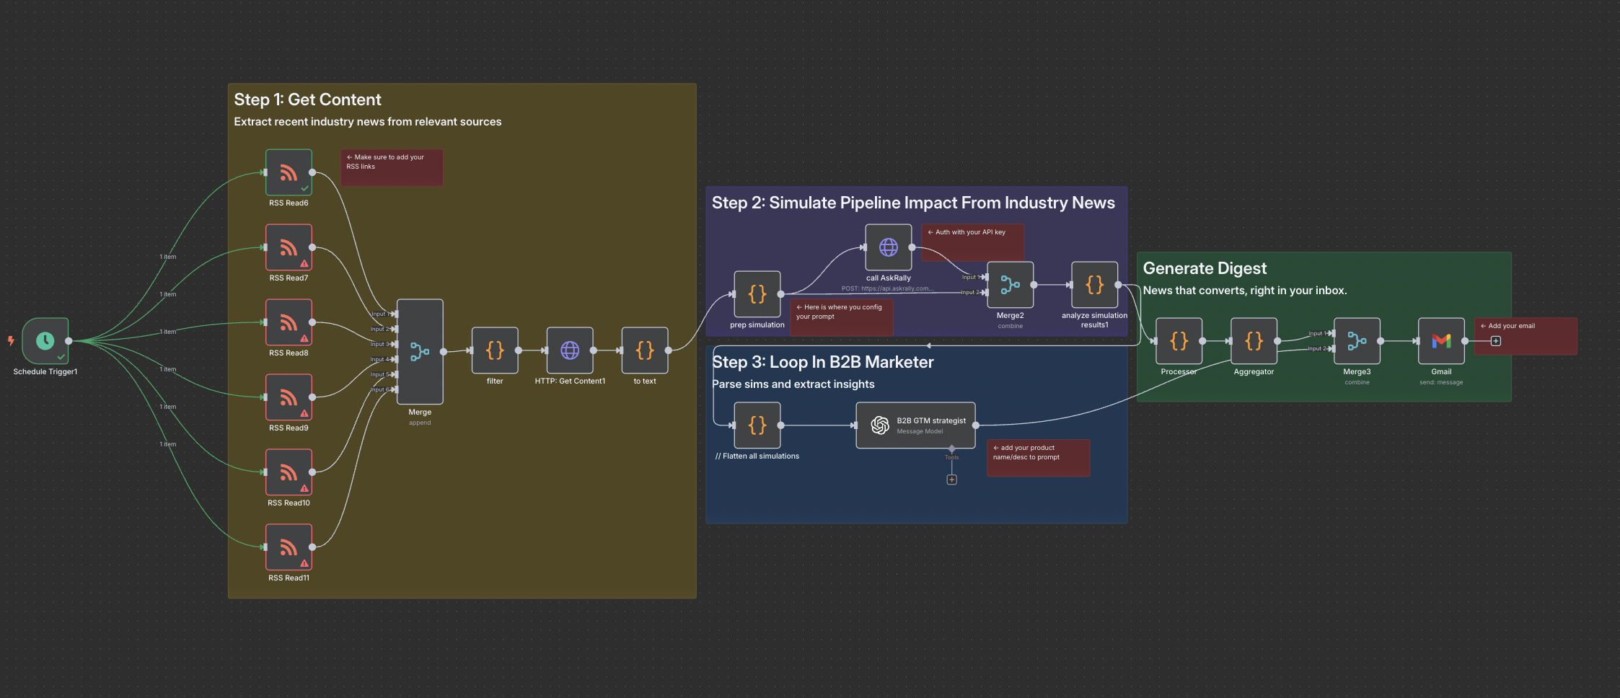Select the RSS Read8 node
This screenshot has height=698, width=1620.
point(289,322)
